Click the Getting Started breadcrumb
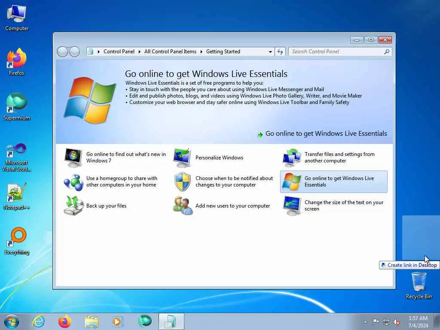The width and height of the screenshot is (440, 330). pyautogui.click(x=223, y=52)
